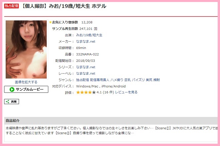220x146 pixels.
Task: Click the 共有 share button
Action: (12, 102)
